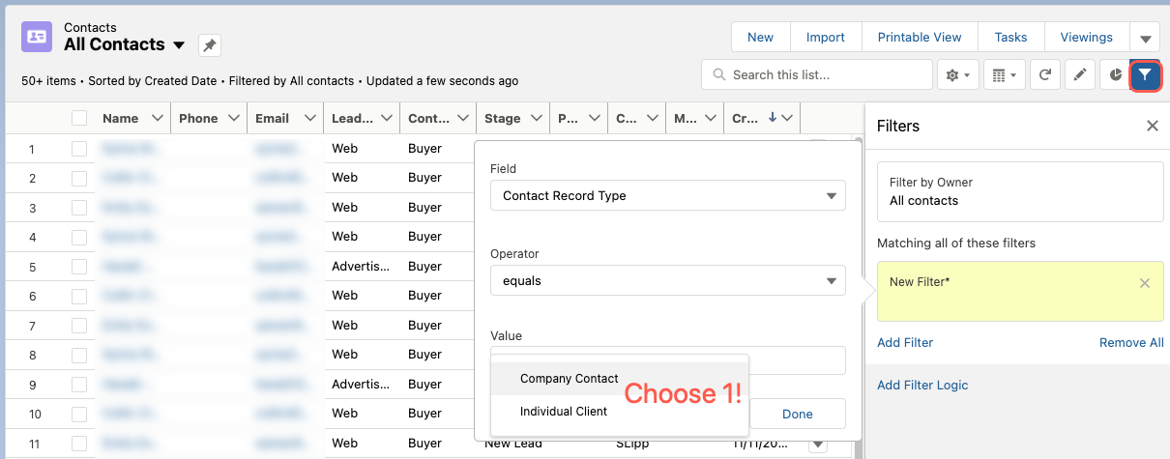
Task: Click the Add Filter Logic link
Action: [922, 385]
